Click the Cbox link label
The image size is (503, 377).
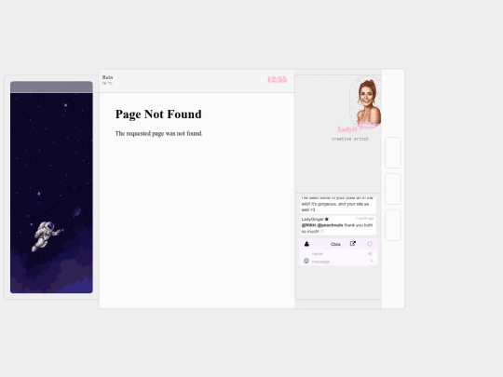(335, 244)
